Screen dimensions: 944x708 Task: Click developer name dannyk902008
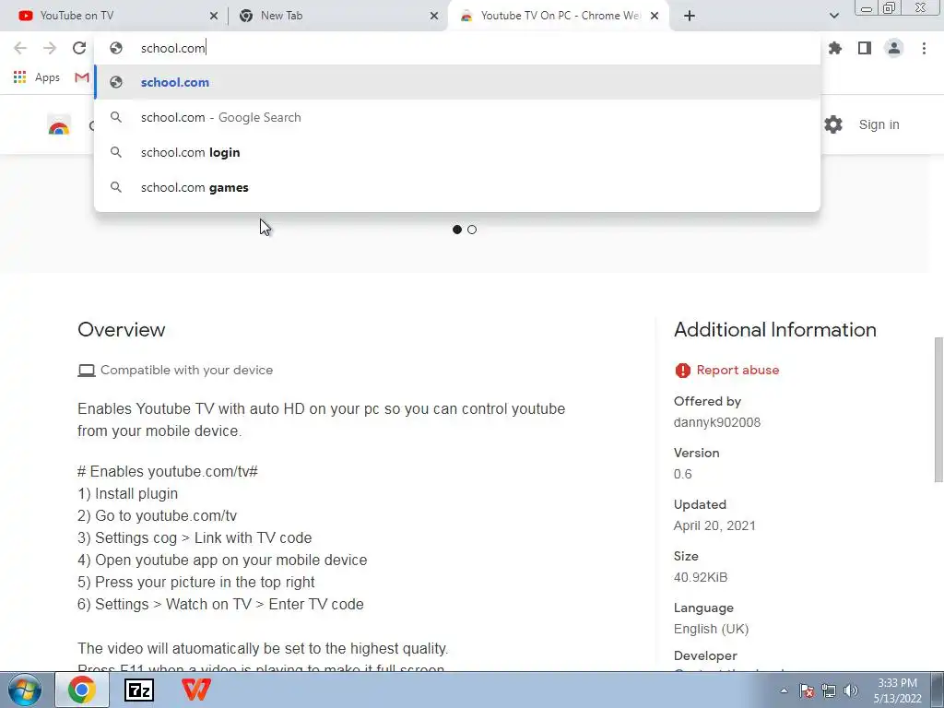coord(717,422)
